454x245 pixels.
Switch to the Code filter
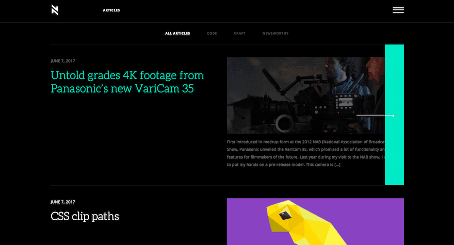point(212,34)
